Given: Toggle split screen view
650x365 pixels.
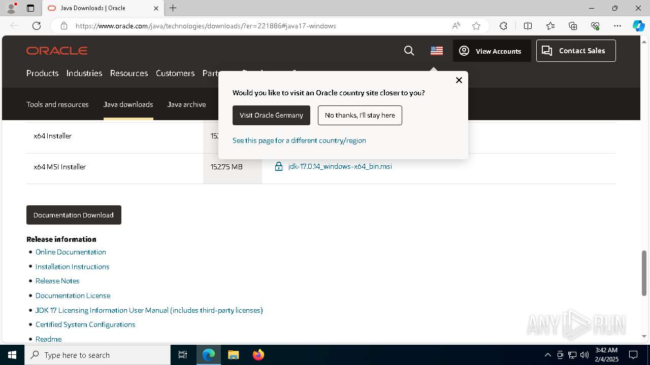Looking at the screenshot, I should [x=528, y=26].
